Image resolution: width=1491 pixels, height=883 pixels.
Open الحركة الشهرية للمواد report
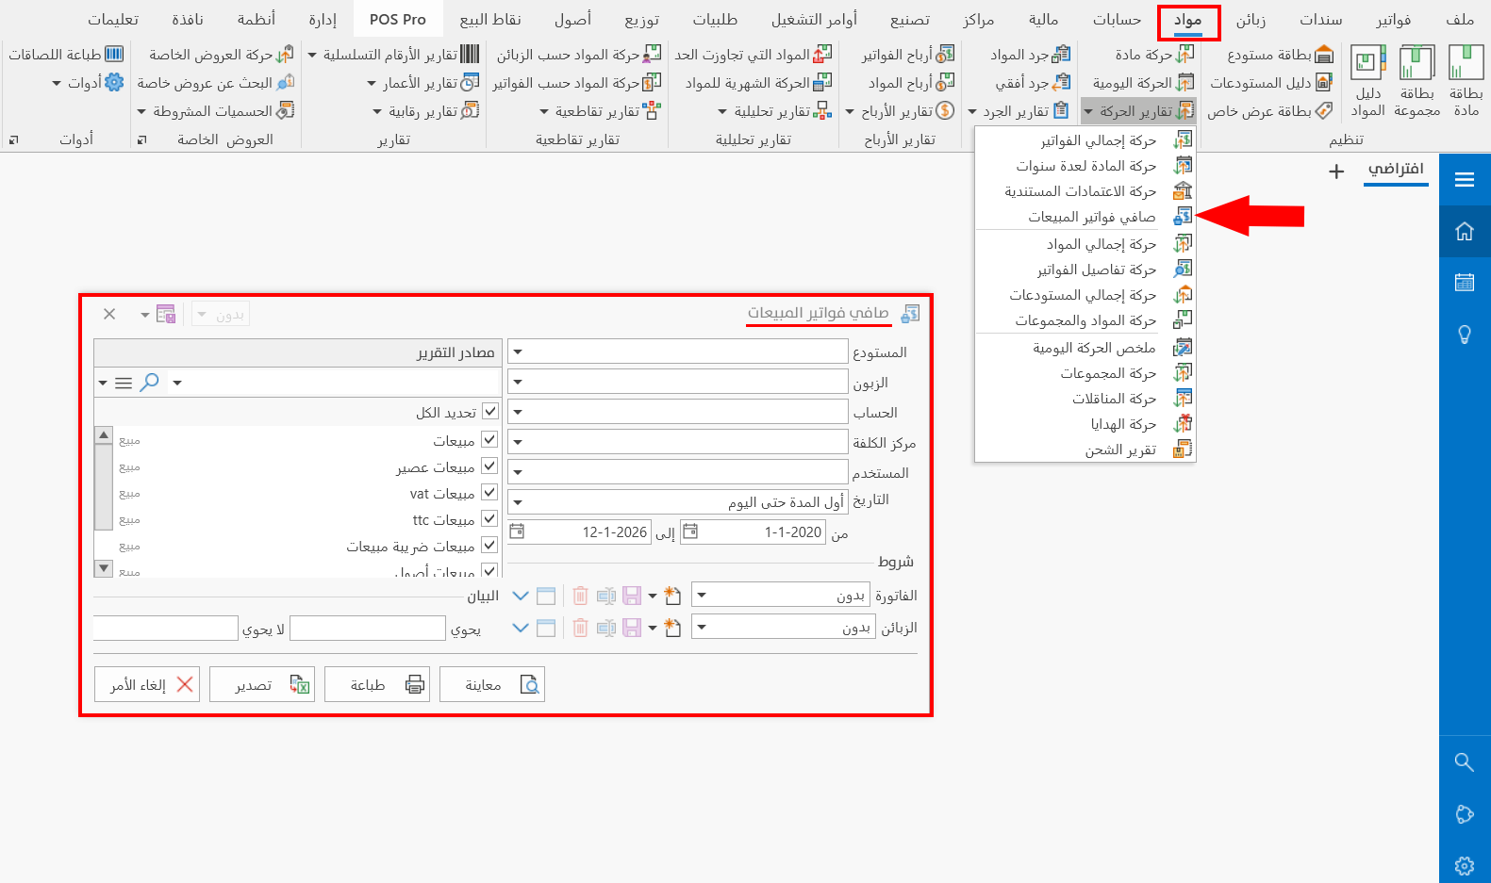point(758,83)
